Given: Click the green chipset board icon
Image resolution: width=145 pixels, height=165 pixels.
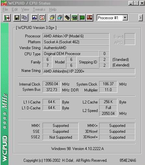Looking at the screenshot, I should click(x=74, y=18).
